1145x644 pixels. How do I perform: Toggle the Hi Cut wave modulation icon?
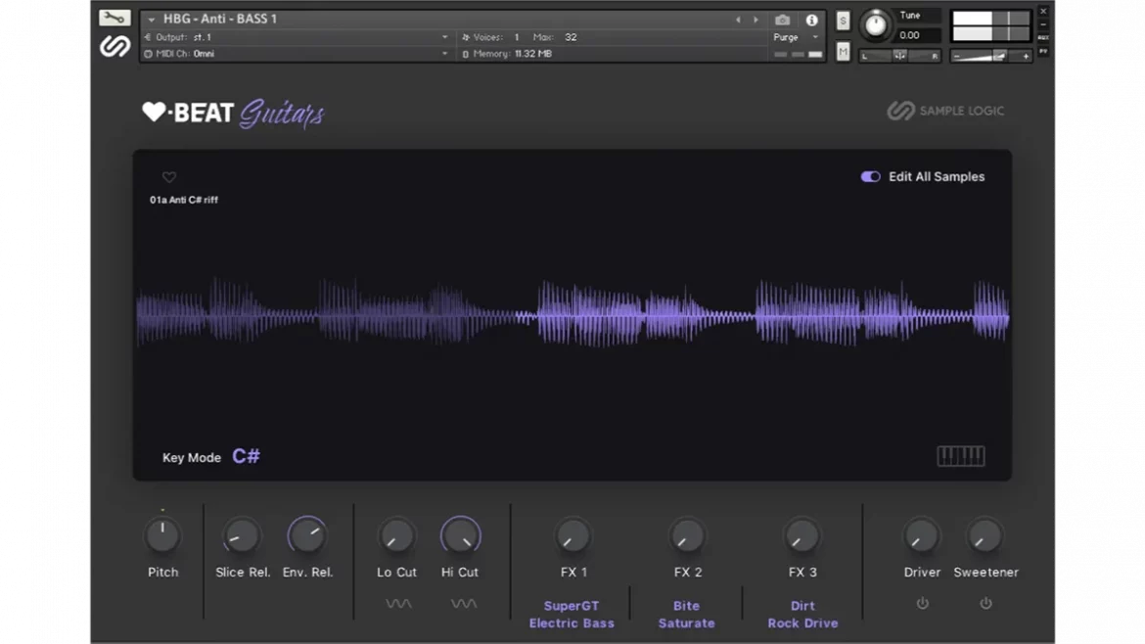coord(463,604)
